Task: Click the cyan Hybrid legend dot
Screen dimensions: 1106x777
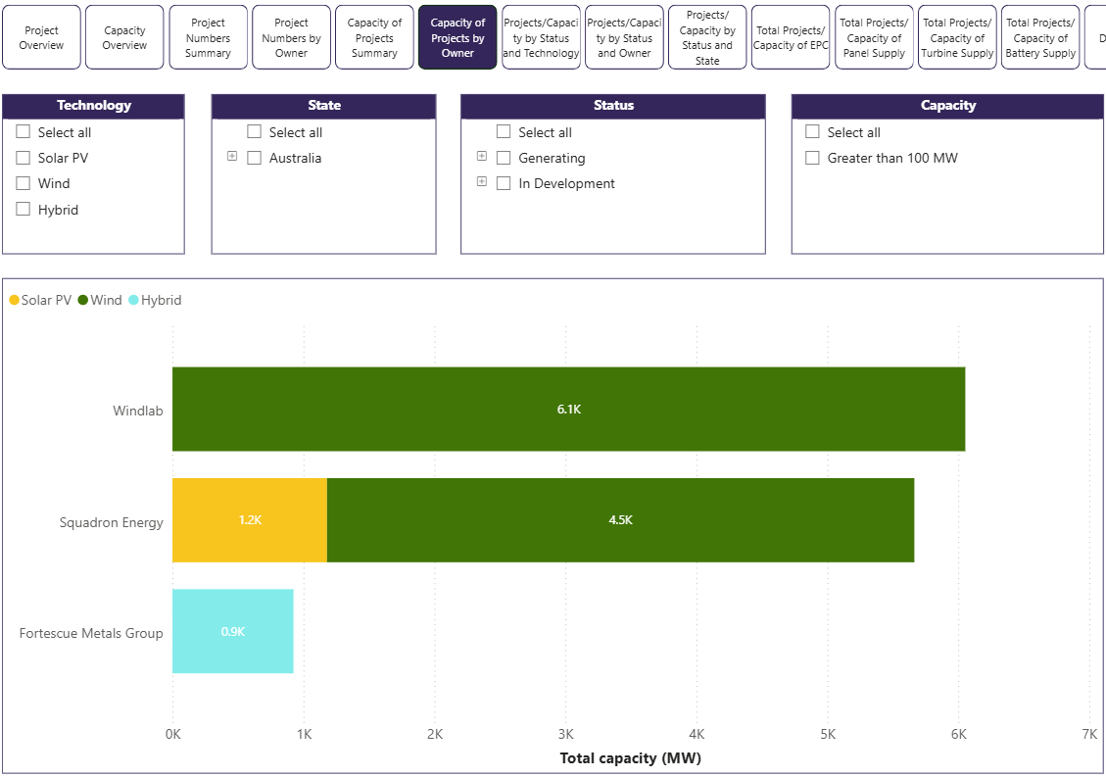Action: [x=133, y=301]
